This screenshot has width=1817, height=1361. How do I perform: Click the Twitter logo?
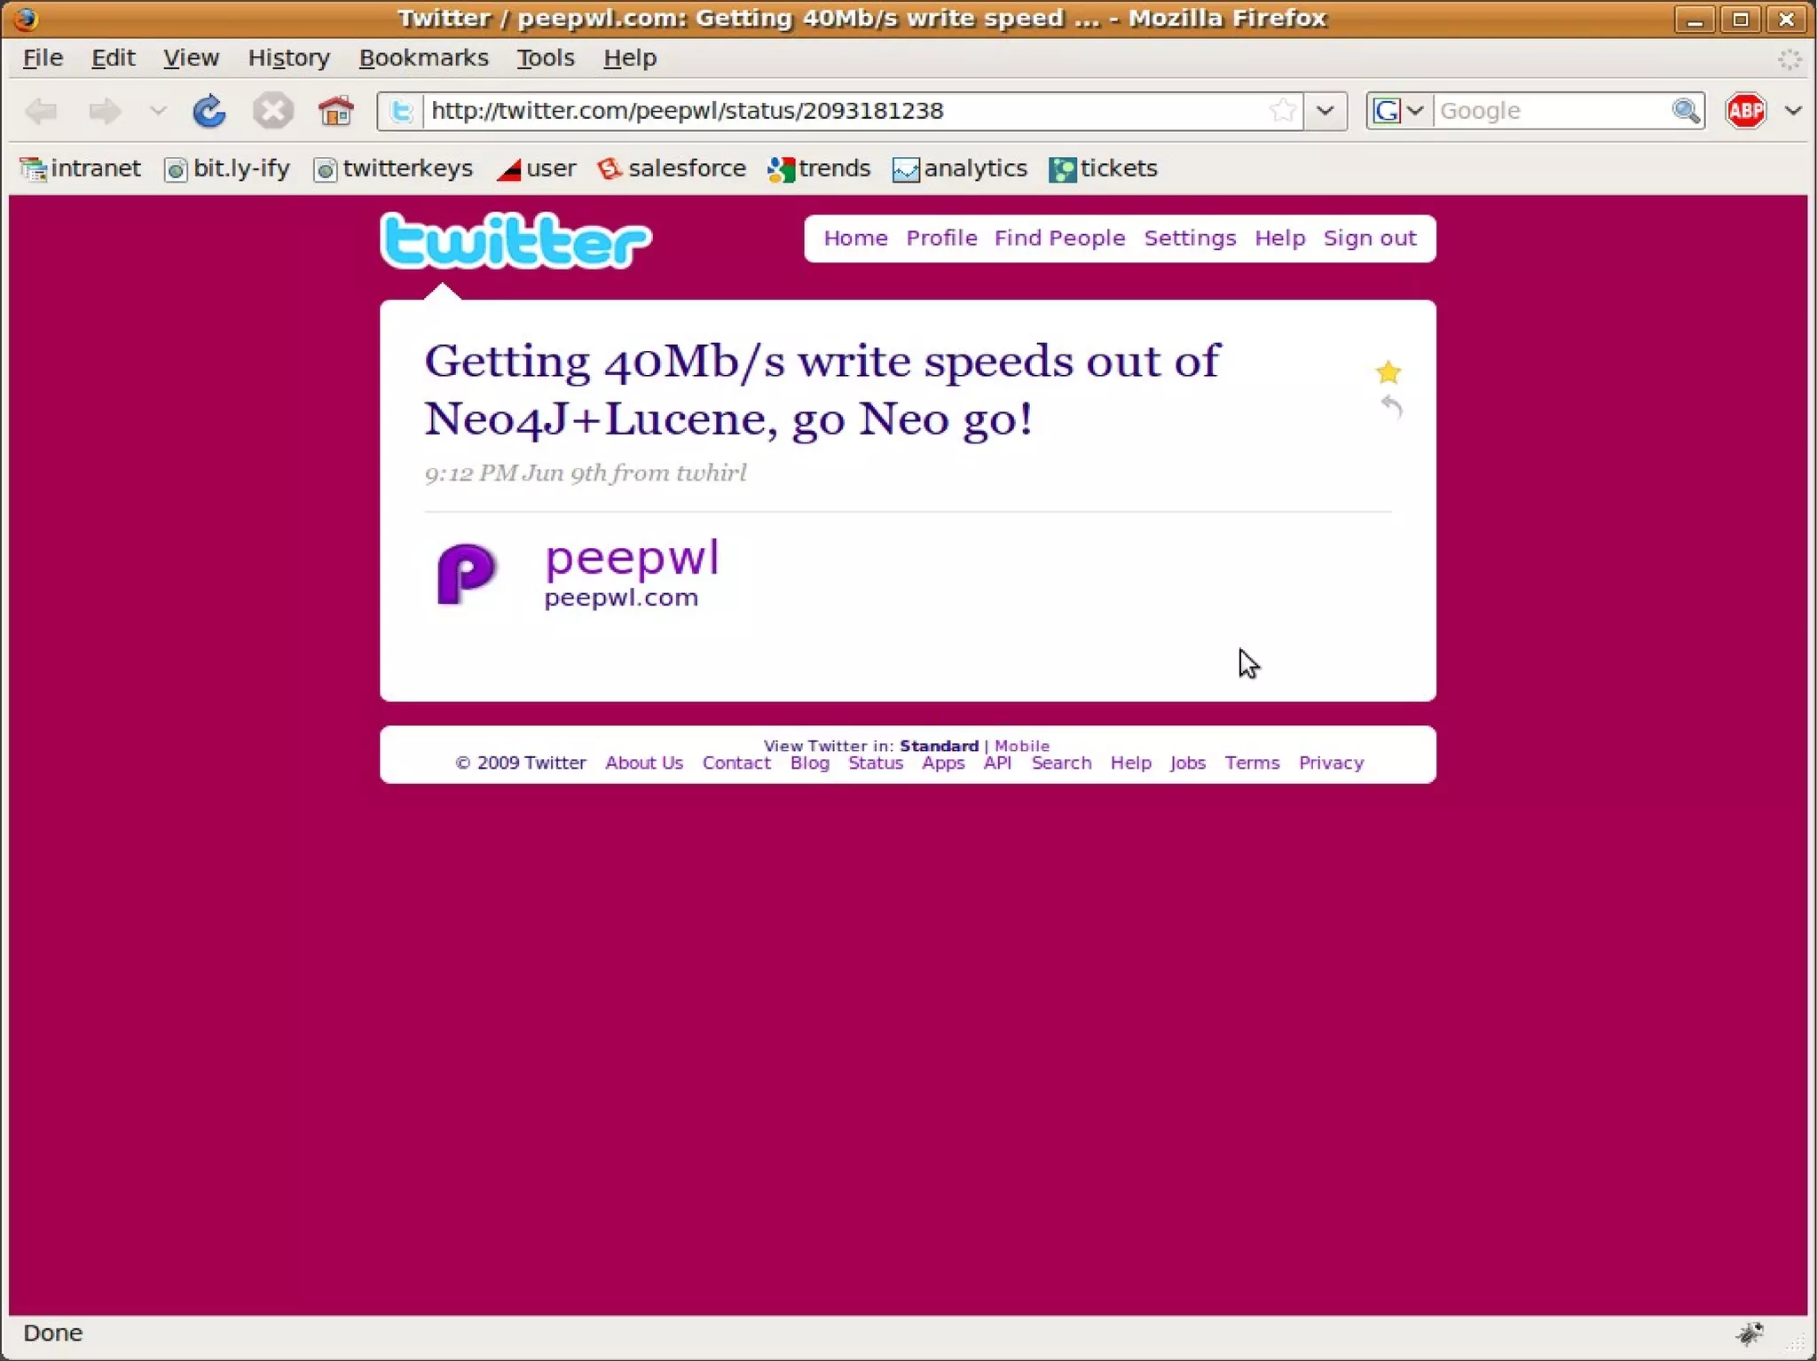[515, 240]
